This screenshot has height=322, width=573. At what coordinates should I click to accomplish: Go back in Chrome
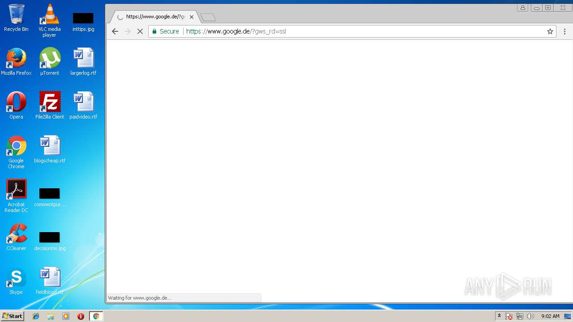(115, 31)
